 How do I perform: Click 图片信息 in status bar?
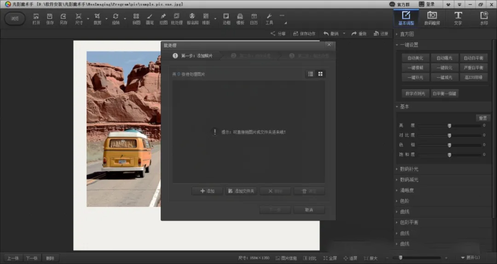click(286, 258)
